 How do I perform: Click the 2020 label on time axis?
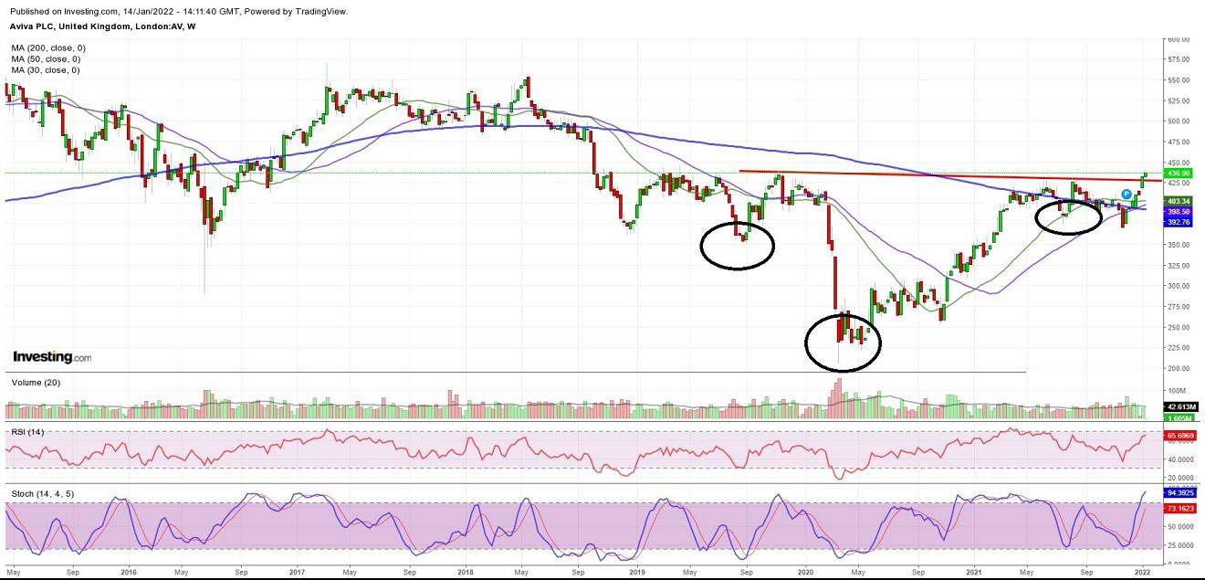pyautogui.click(x=805, y=572)
